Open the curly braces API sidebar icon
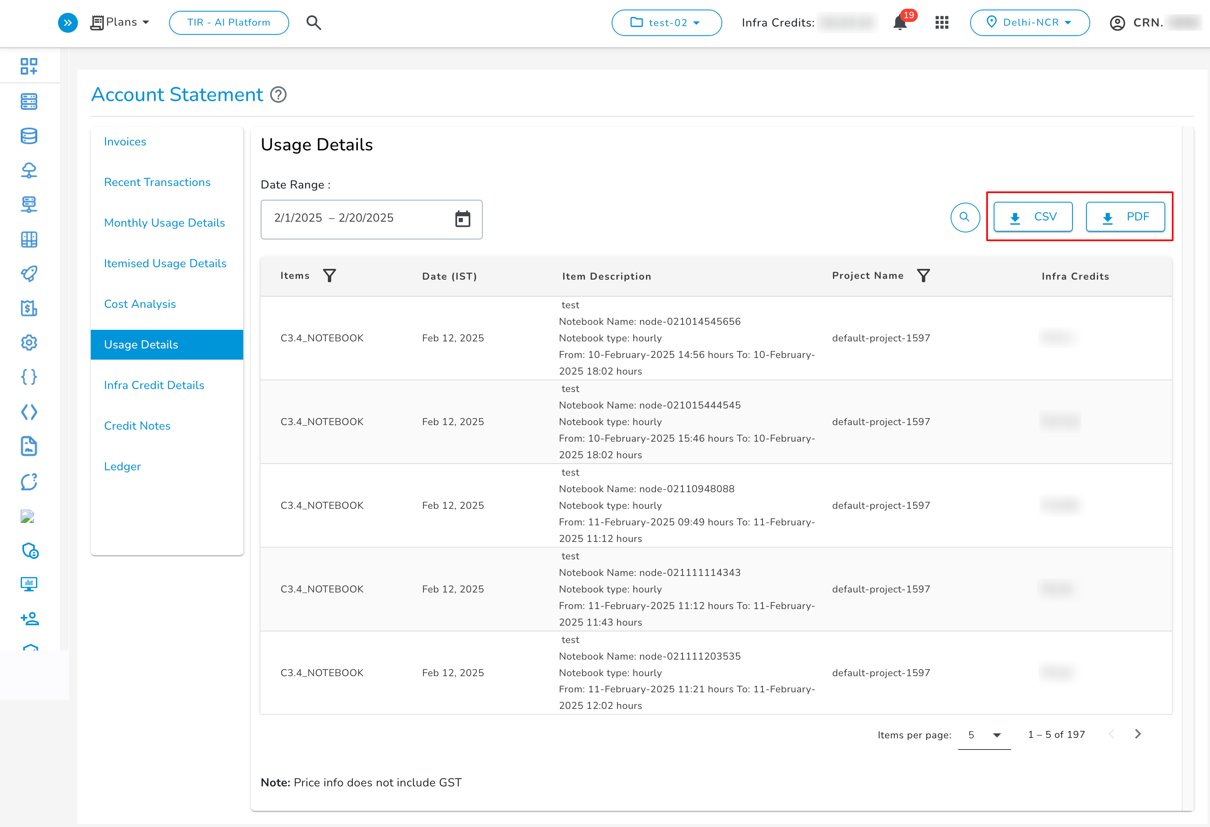The height and width of the screenshot is (827, 1210). pyautogui.click(x=29, y=377)
